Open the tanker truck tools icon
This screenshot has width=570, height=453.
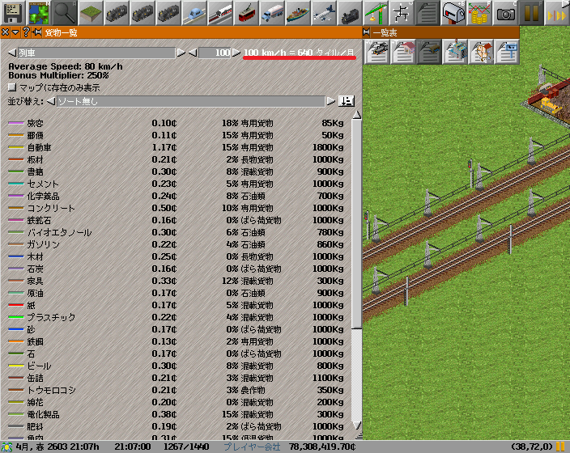click(x=272, y=13)
